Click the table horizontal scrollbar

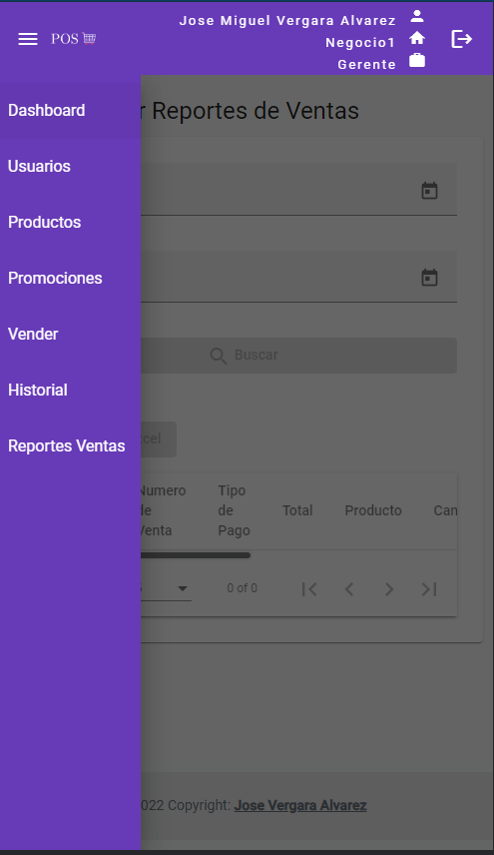196,555
